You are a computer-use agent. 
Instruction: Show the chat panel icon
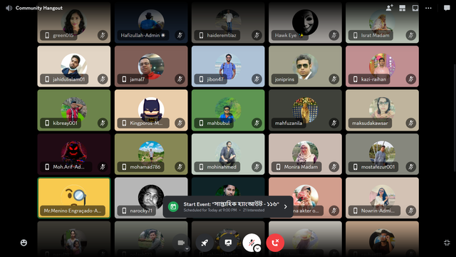click(447, 8)
